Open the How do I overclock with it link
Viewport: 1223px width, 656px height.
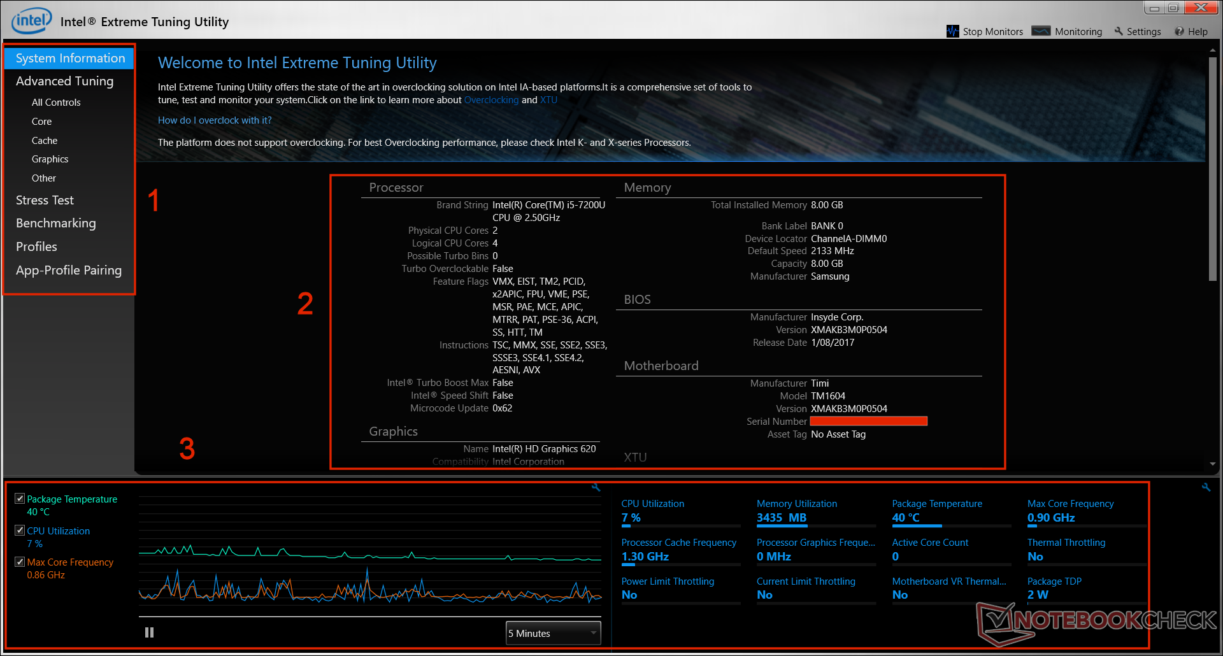point(215,120)
